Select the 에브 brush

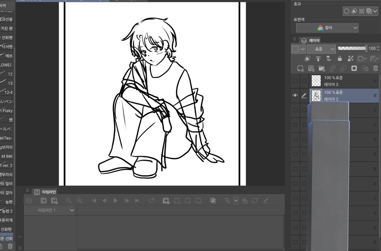point(7,55)
